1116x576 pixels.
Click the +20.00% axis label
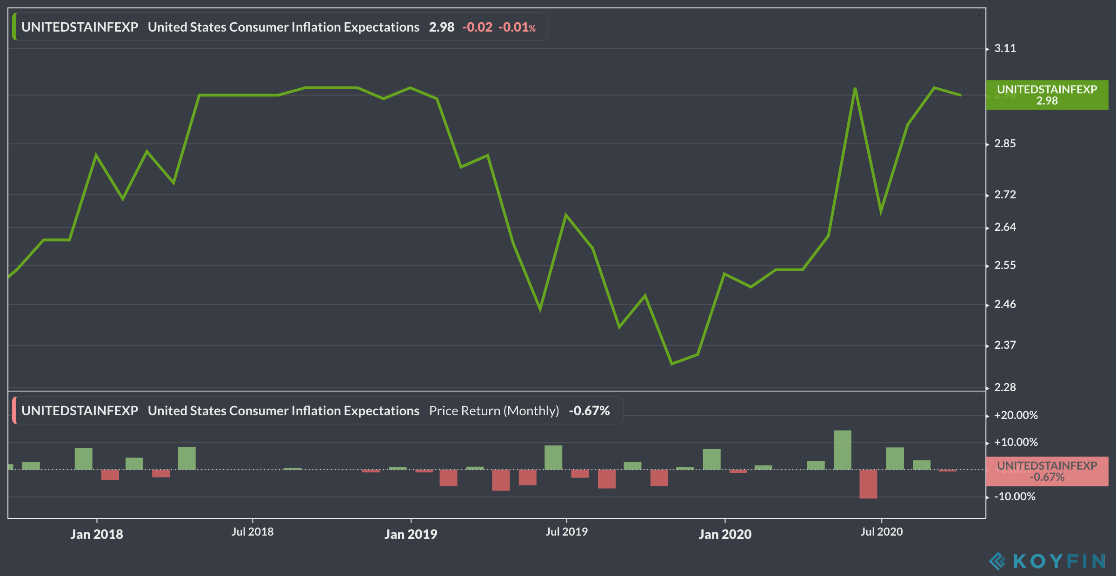point(1016,415)
